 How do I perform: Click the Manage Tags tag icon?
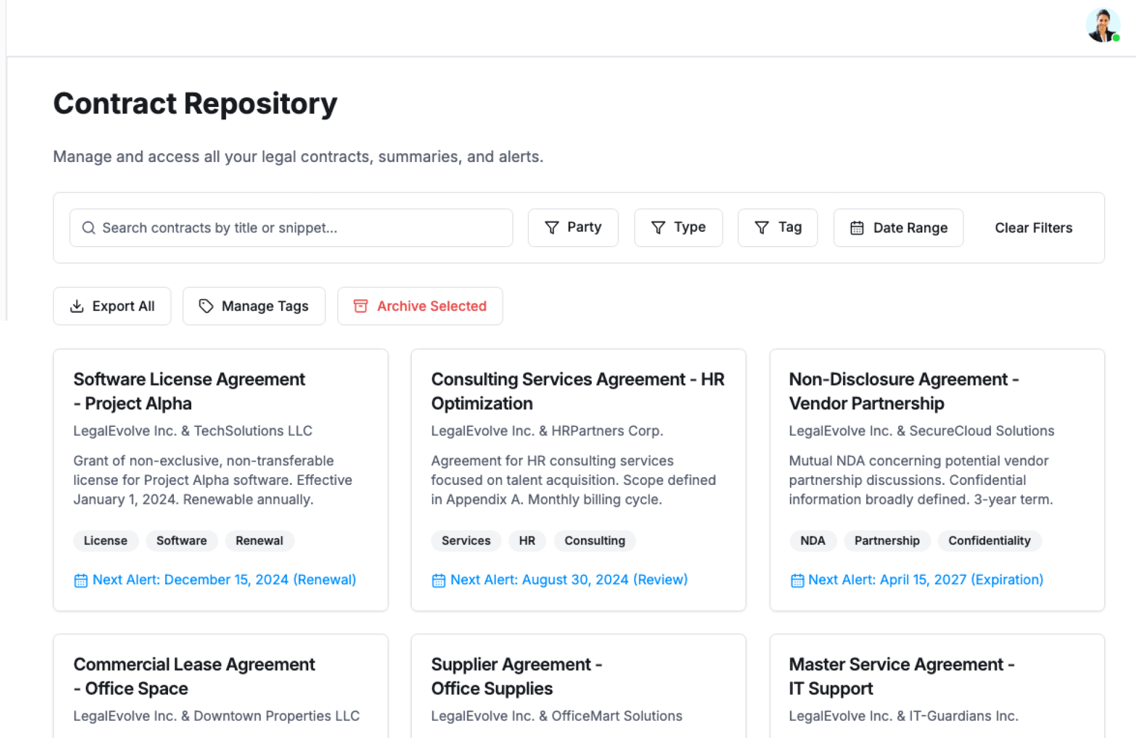[x=205, y=306]
